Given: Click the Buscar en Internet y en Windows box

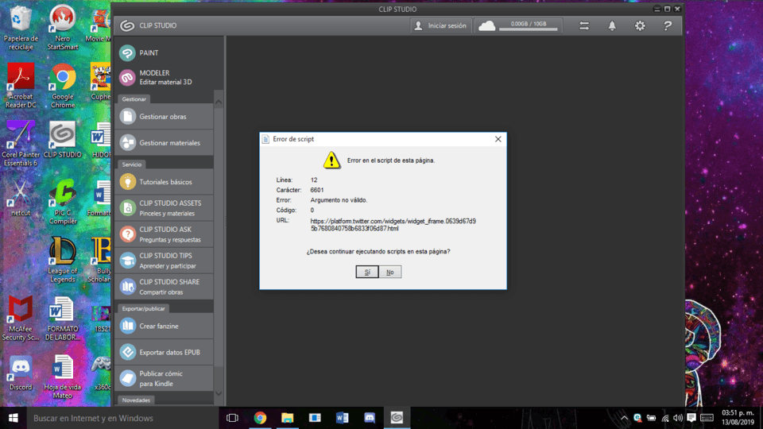Looking at the screenshot, I should [122, 418].
